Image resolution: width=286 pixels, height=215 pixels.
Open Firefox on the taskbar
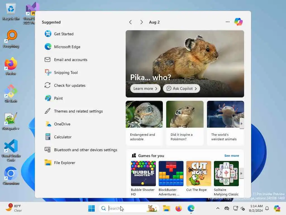click(178, 208)
